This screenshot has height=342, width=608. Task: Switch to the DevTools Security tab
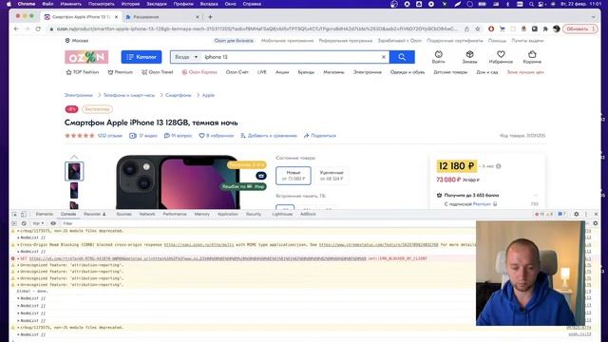pyautogui.click(x=254, y=214)
